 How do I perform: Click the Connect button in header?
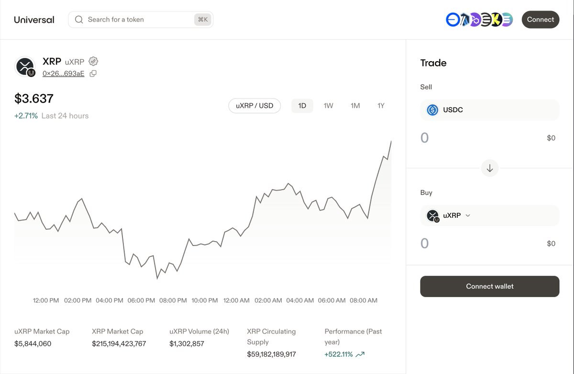coord(541,20)
